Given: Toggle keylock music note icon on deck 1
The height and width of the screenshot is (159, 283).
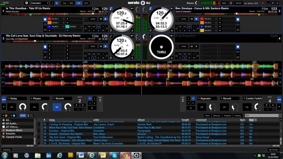Looking at the screenshot, I should pos(111,8).
